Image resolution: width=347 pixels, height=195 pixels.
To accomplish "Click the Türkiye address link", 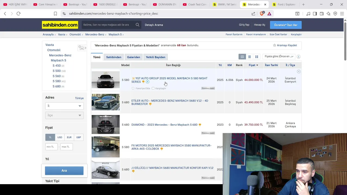I will pos(79,98).
